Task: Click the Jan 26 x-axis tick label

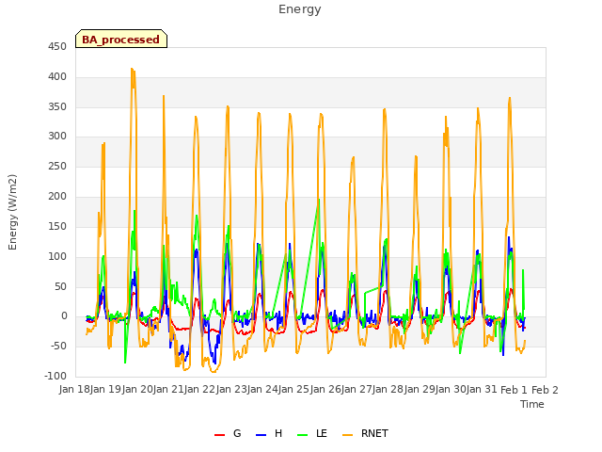Action: point(325,390)
